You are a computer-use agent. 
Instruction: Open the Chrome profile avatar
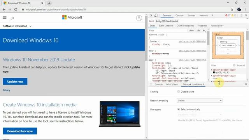[239, 9]
